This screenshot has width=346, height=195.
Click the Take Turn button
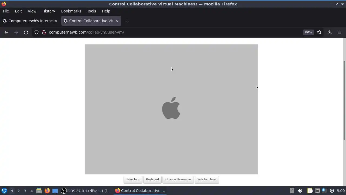[x=133, y=179]
